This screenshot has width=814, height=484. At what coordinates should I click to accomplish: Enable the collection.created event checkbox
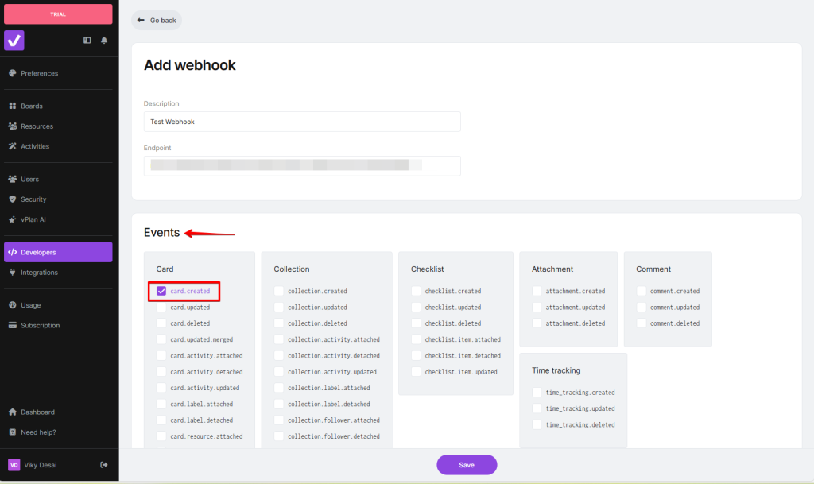279,292
